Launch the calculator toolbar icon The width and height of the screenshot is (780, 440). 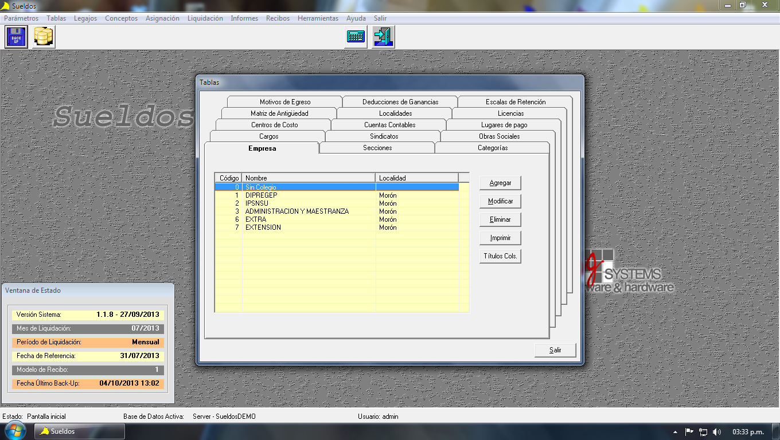[x=356, y=37]
